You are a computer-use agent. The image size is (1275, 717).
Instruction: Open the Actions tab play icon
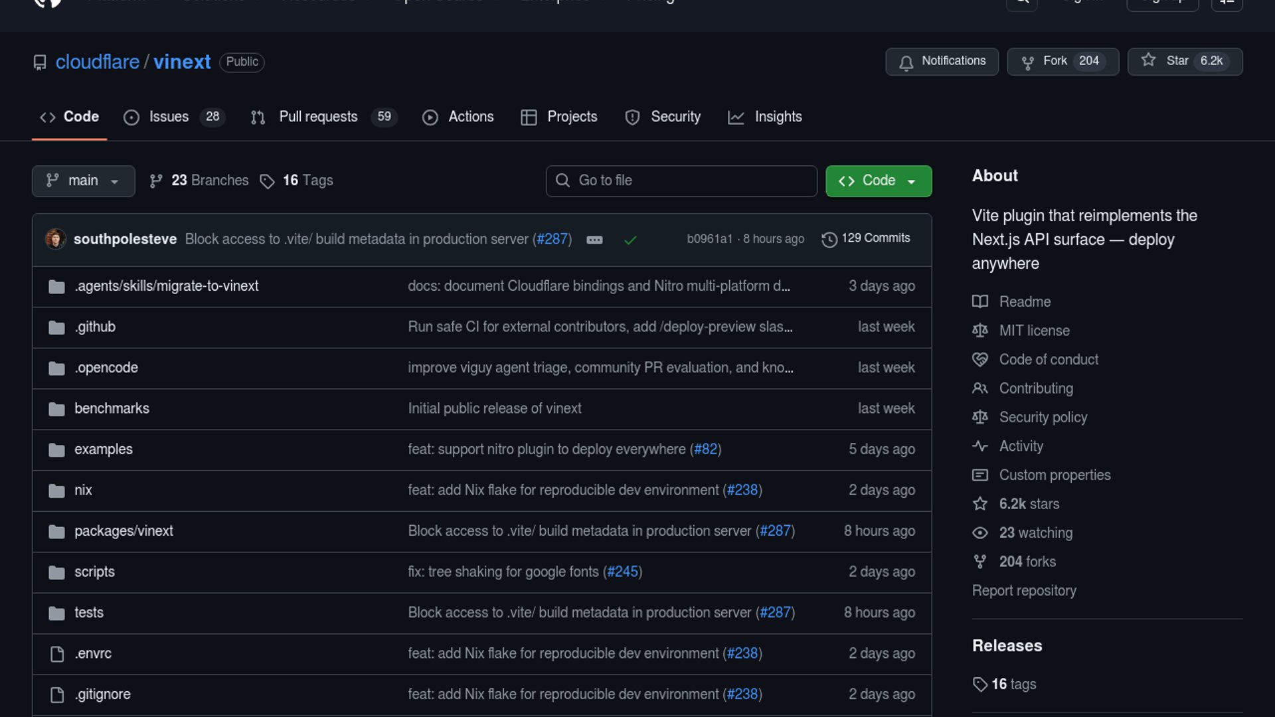click(x=430, y=118)
